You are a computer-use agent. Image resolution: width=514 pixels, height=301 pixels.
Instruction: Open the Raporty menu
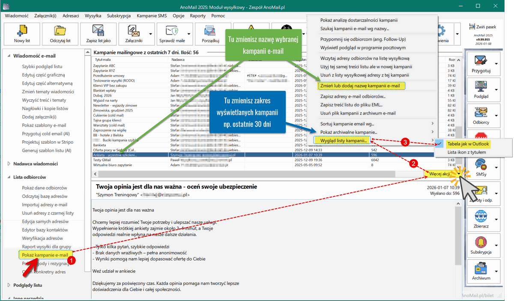pyautogui.click(x=197, y=16)
